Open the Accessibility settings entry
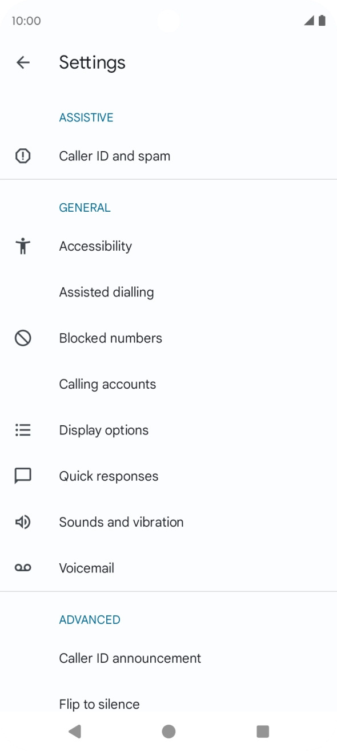 pyautogui.click(x=95, y=246)
